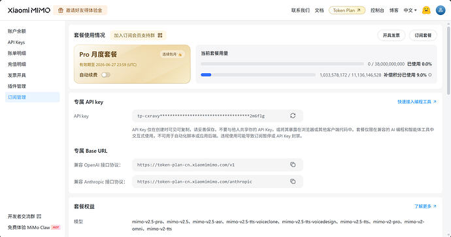
Task: Click the Pro 月度套餐 title
Action: 98,54
